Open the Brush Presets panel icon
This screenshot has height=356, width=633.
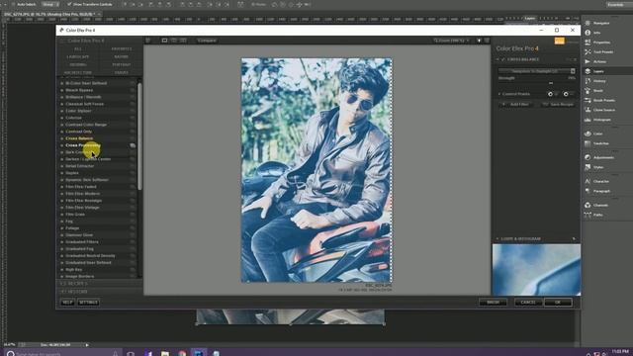(588, 100)
